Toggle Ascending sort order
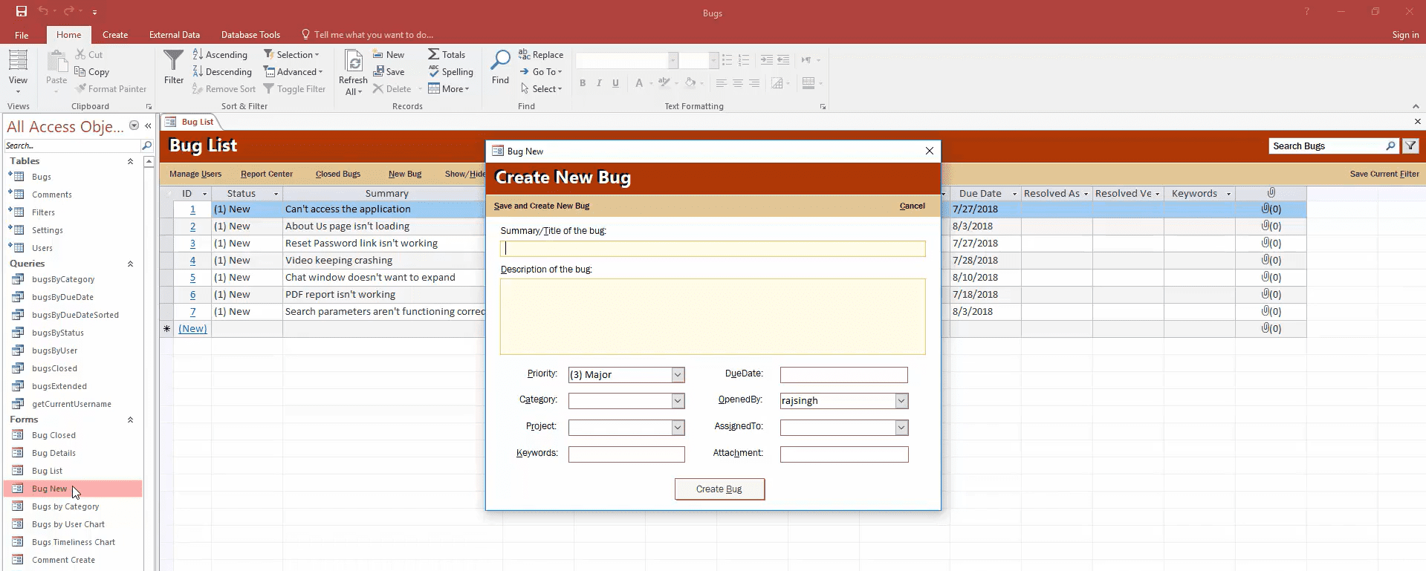 (220, 55)
